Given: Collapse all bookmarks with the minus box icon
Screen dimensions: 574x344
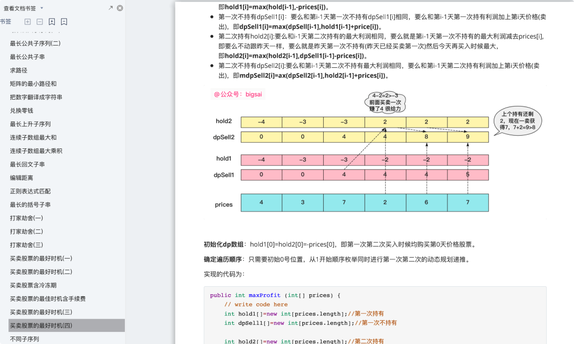Looking at the screenshot, I should click(x=39, y=22).
